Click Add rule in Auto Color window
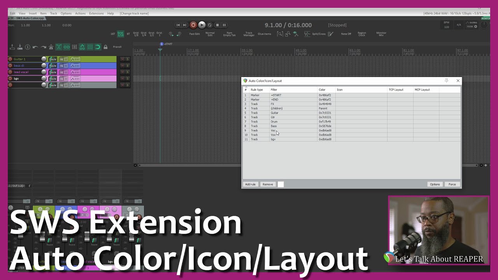 [x=250, y=184]
